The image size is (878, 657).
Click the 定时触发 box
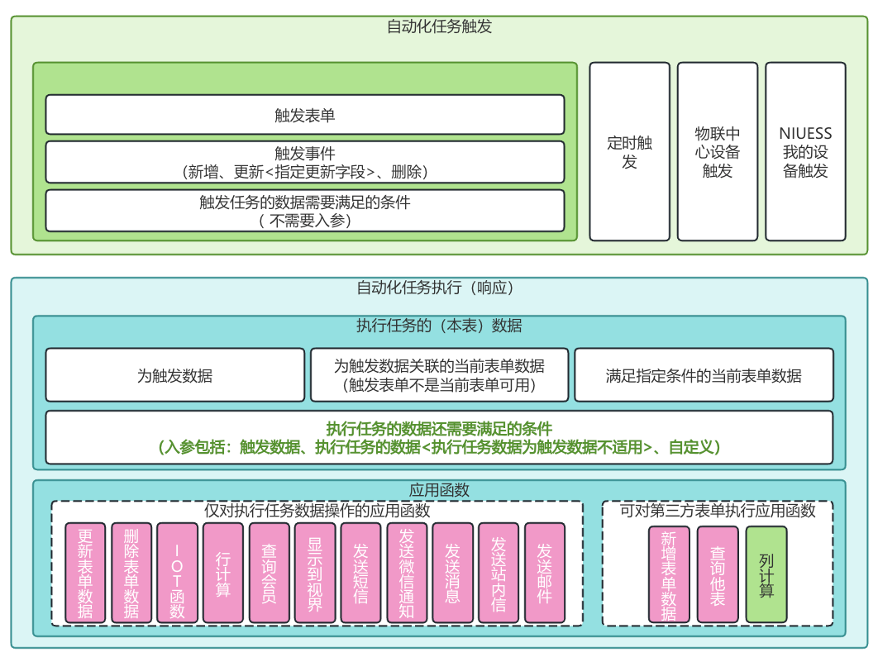629,152
